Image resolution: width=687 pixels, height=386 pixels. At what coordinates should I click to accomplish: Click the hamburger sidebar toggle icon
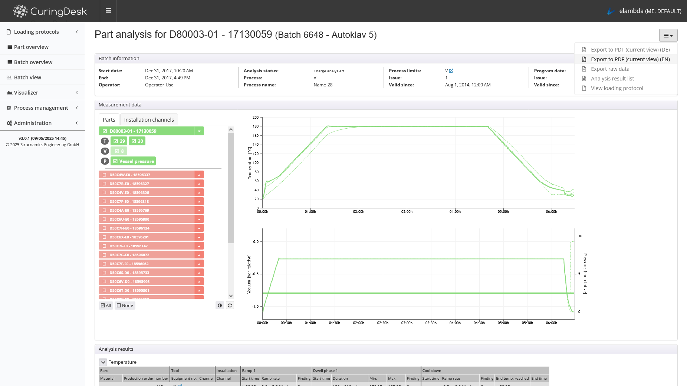[x=108, y=11]
